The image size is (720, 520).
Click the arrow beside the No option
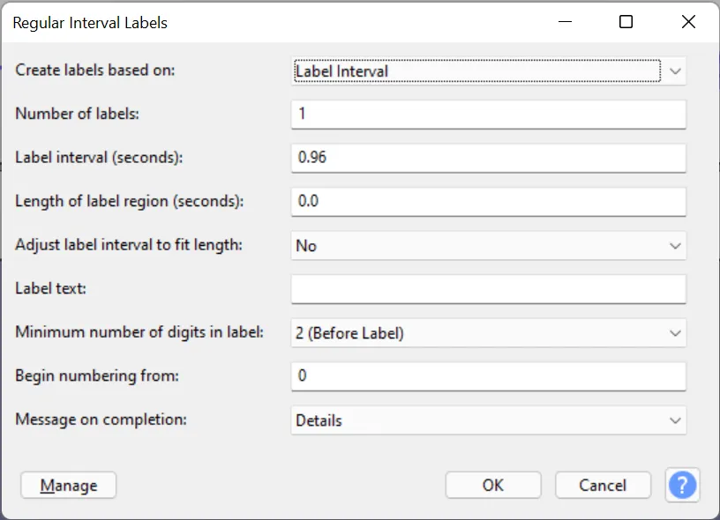coord(676,246)
